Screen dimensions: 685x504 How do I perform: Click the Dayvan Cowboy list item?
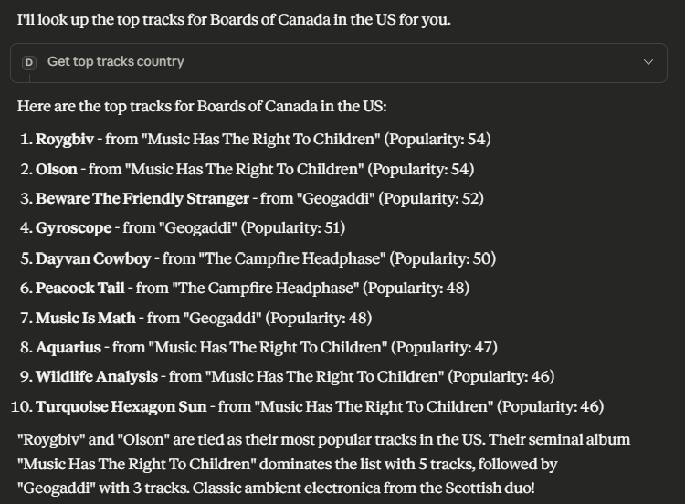click(93, 258)
